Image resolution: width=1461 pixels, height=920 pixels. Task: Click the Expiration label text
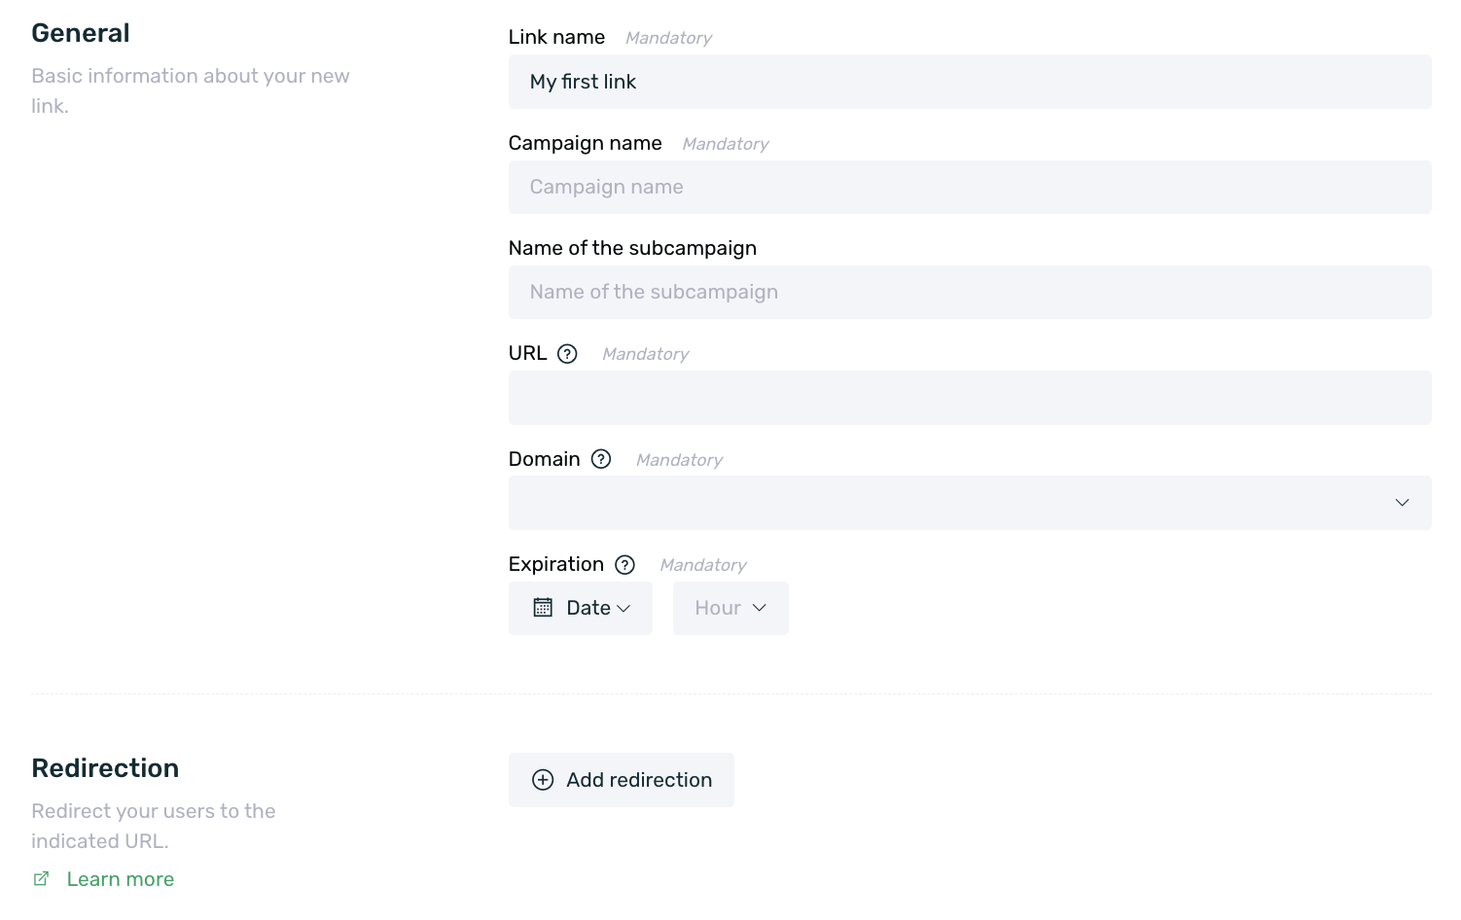pyautogui.click(x=556, y=564)
